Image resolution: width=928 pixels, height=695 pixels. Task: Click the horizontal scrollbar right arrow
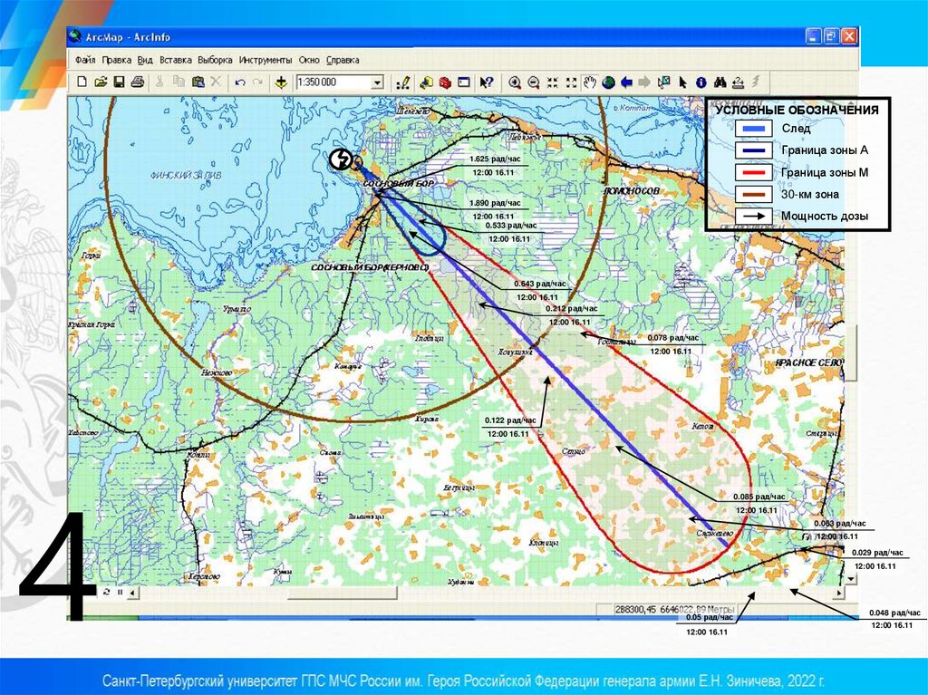[838, 593]
